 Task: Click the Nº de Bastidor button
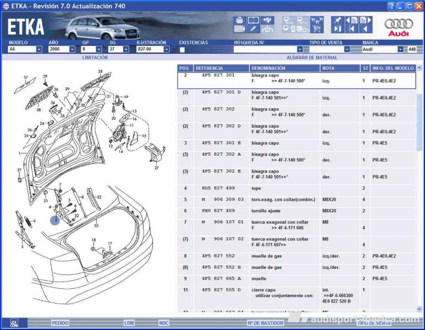click(x=265, y=323)
